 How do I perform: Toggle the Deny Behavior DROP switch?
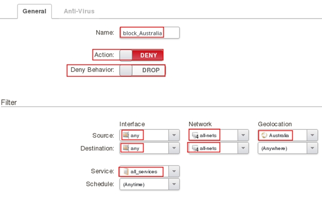coord(142,70)
